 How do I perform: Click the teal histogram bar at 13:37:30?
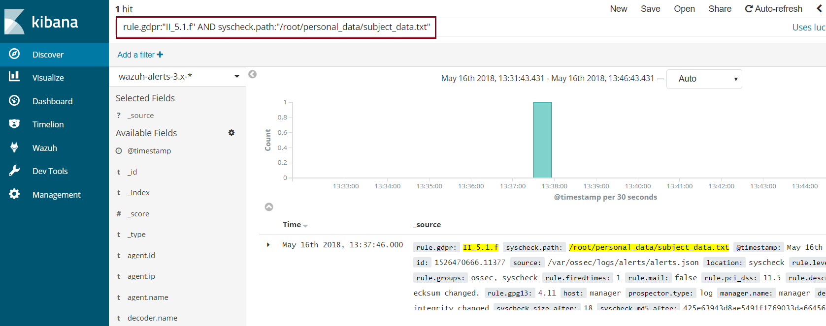542,140
